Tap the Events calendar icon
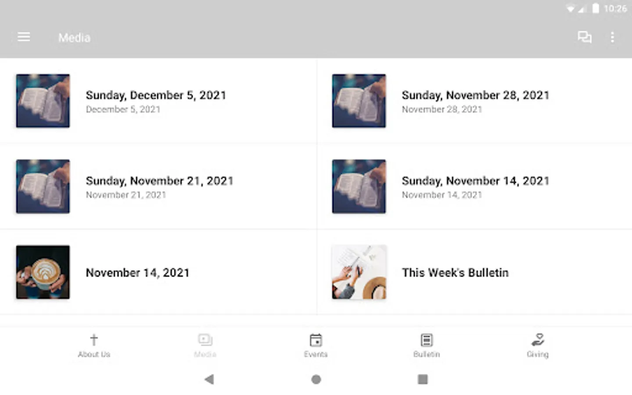Screen dimensions: 632x395 point(316,340)
